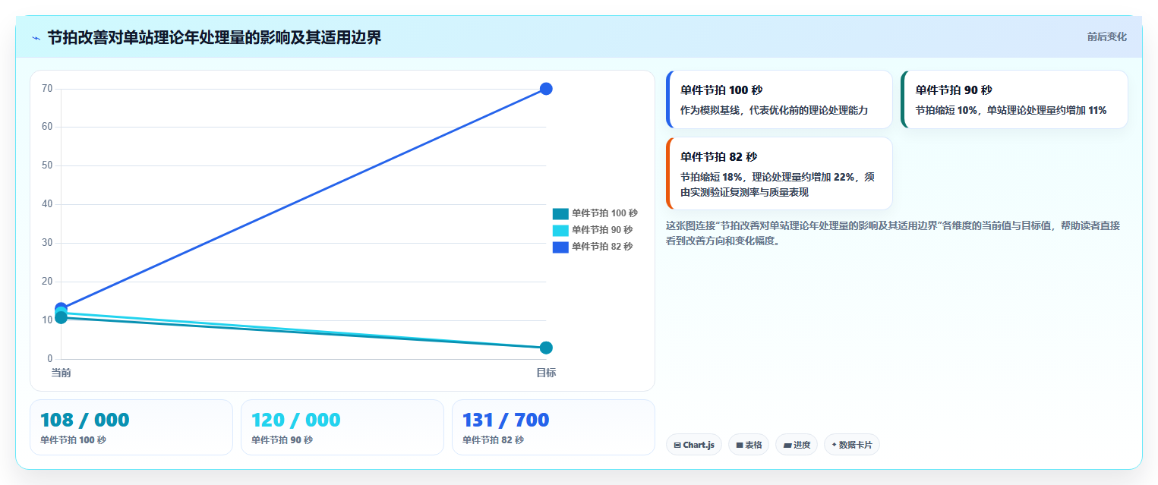Click the 单件节拍 82 秒 info card heading

click(718, 156)
